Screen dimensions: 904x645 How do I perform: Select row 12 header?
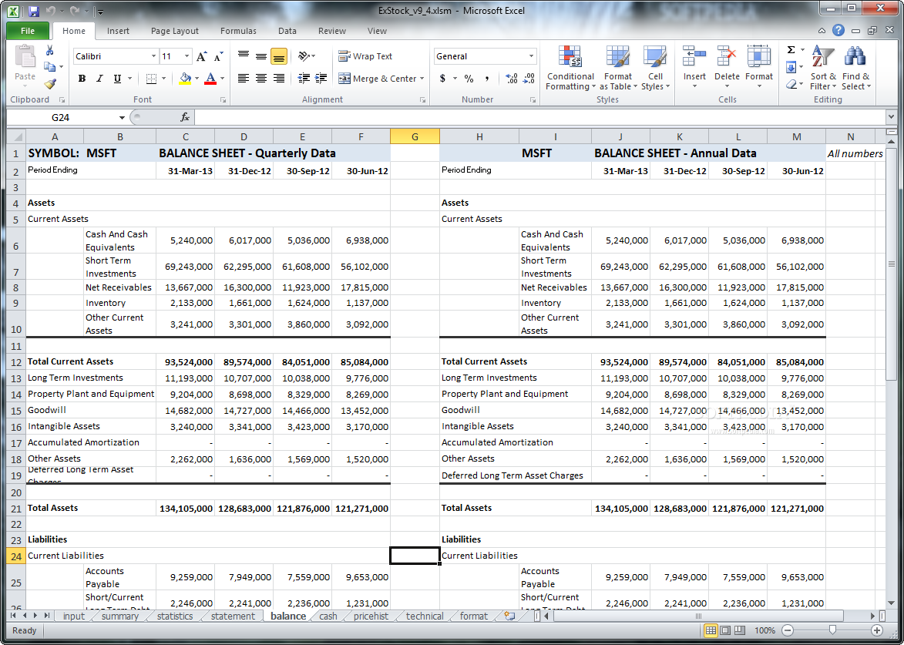16,362
